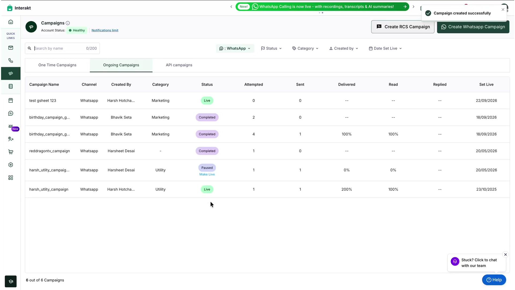515x290 pixels.
Task: Open the Notifications limit link
Action: pos(105,30)
